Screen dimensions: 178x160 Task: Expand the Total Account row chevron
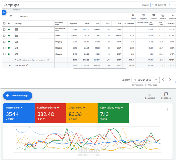pos(10,65)
